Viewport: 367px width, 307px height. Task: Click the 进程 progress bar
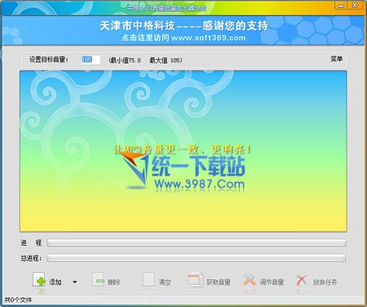pos(197,243)
